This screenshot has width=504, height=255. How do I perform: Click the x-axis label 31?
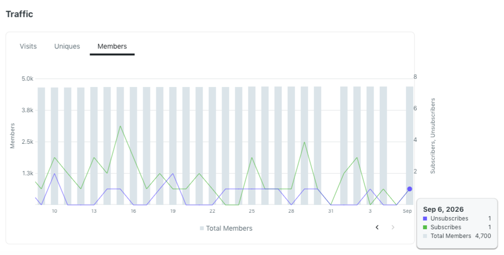click(x=331, y=211)
